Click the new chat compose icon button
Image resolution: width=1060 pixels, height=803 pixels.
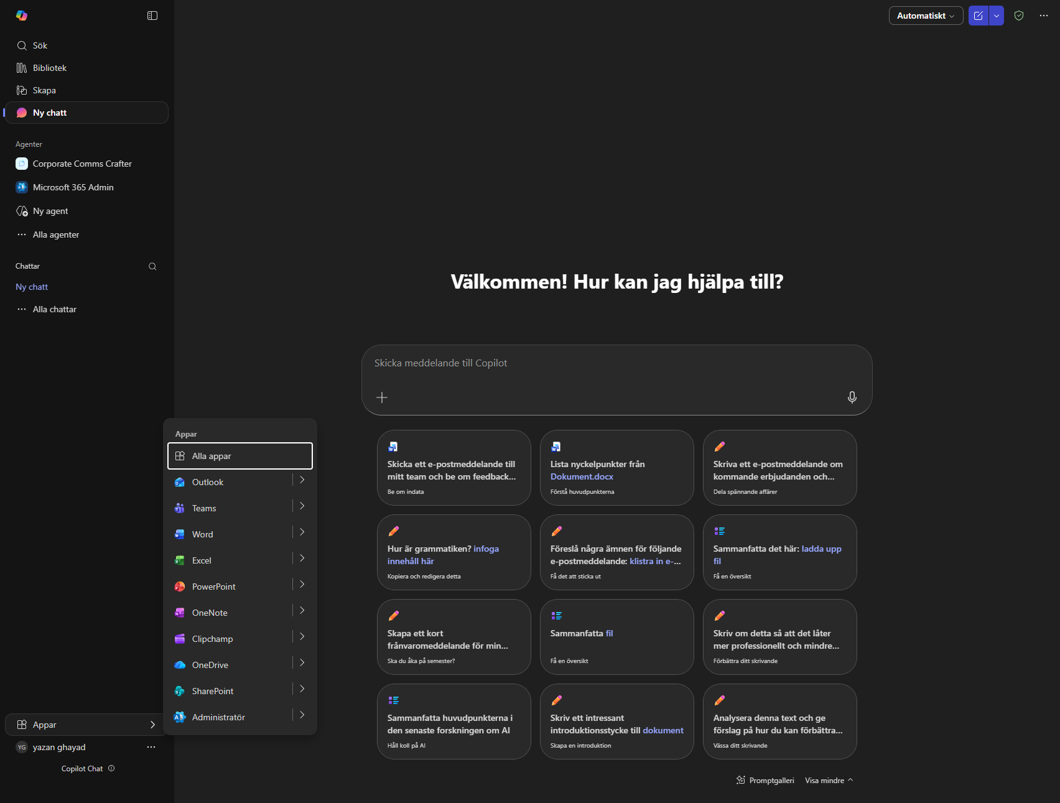click(979, 16)
